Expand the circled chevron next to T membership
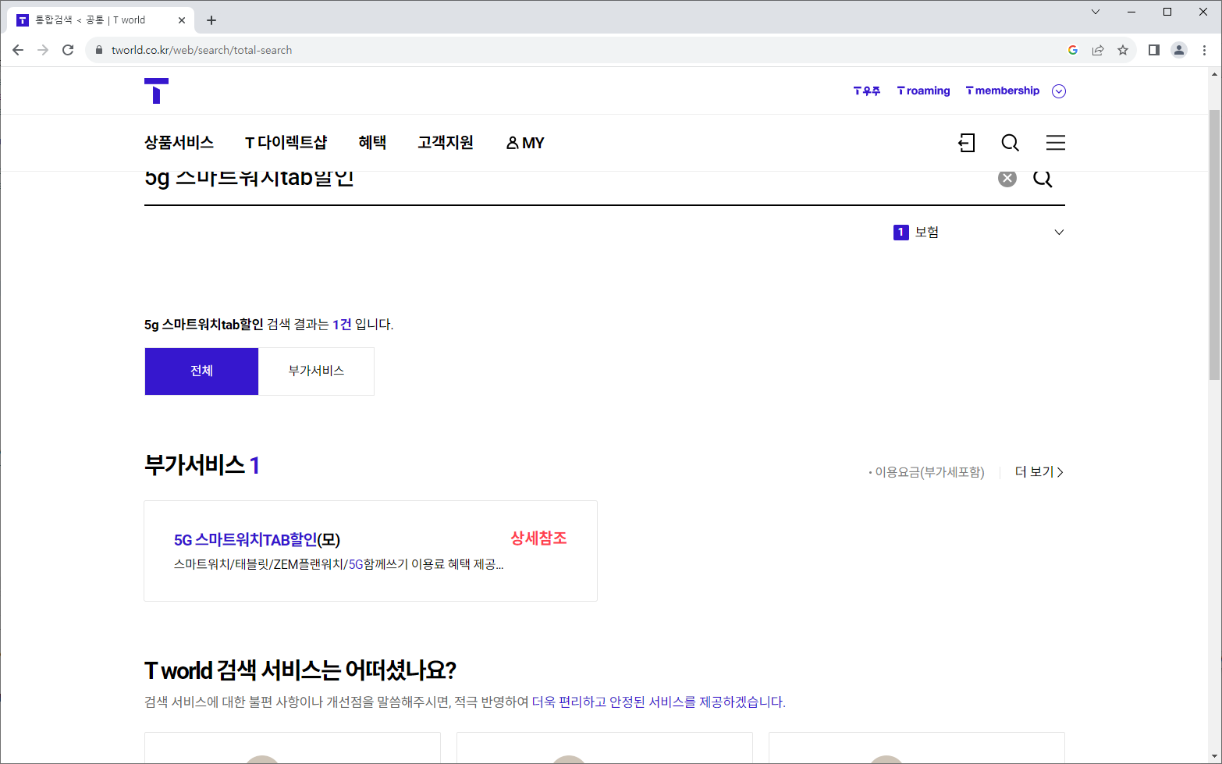Viewport: 1222px width, 764px height. pyautogui.click(x=1059, y=91)
